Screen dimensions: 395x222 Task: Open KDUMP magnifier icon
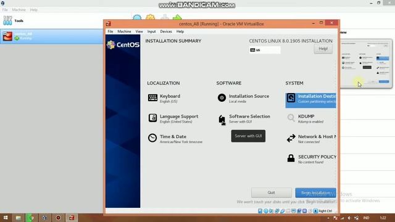(291, 118)
